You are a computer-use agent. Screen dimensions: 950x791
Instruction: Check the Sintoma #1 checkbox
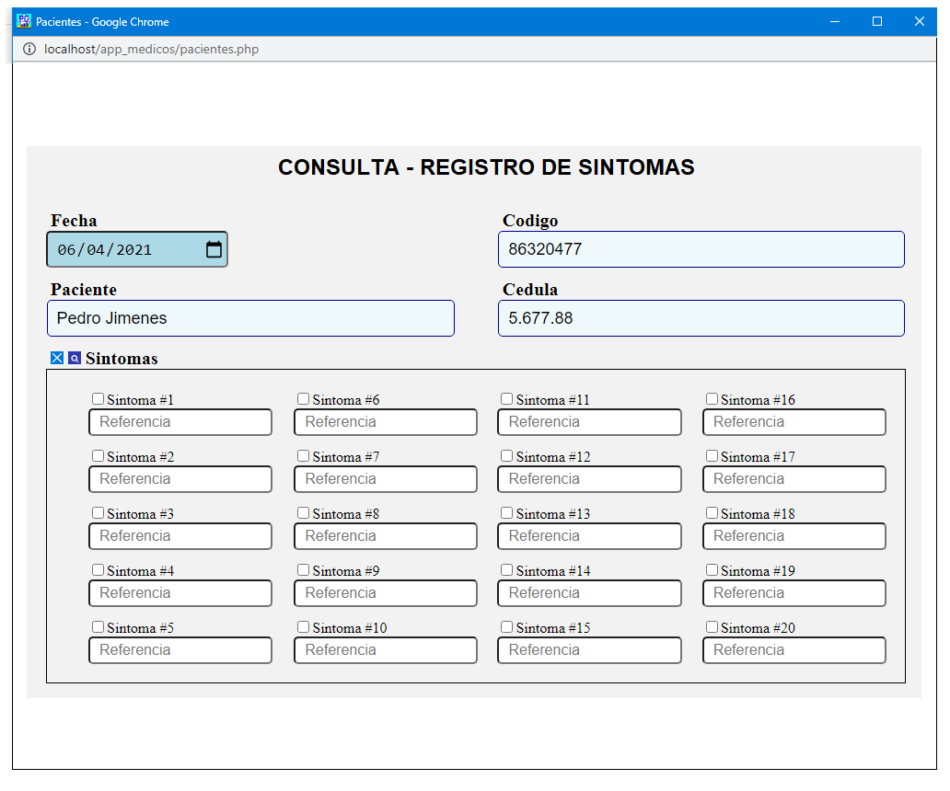(98, 399)
